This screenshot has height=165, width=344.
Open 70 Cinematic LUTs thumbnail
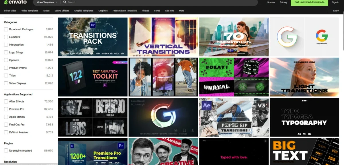(x=234, y=37)
